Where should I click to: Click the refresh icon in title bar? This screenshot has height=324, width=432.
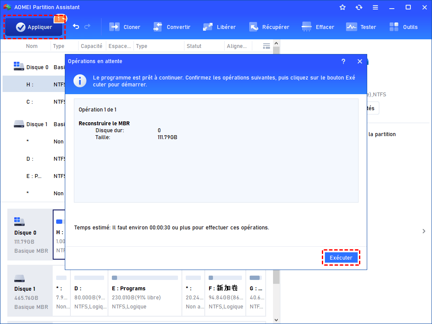click(359, 7)
